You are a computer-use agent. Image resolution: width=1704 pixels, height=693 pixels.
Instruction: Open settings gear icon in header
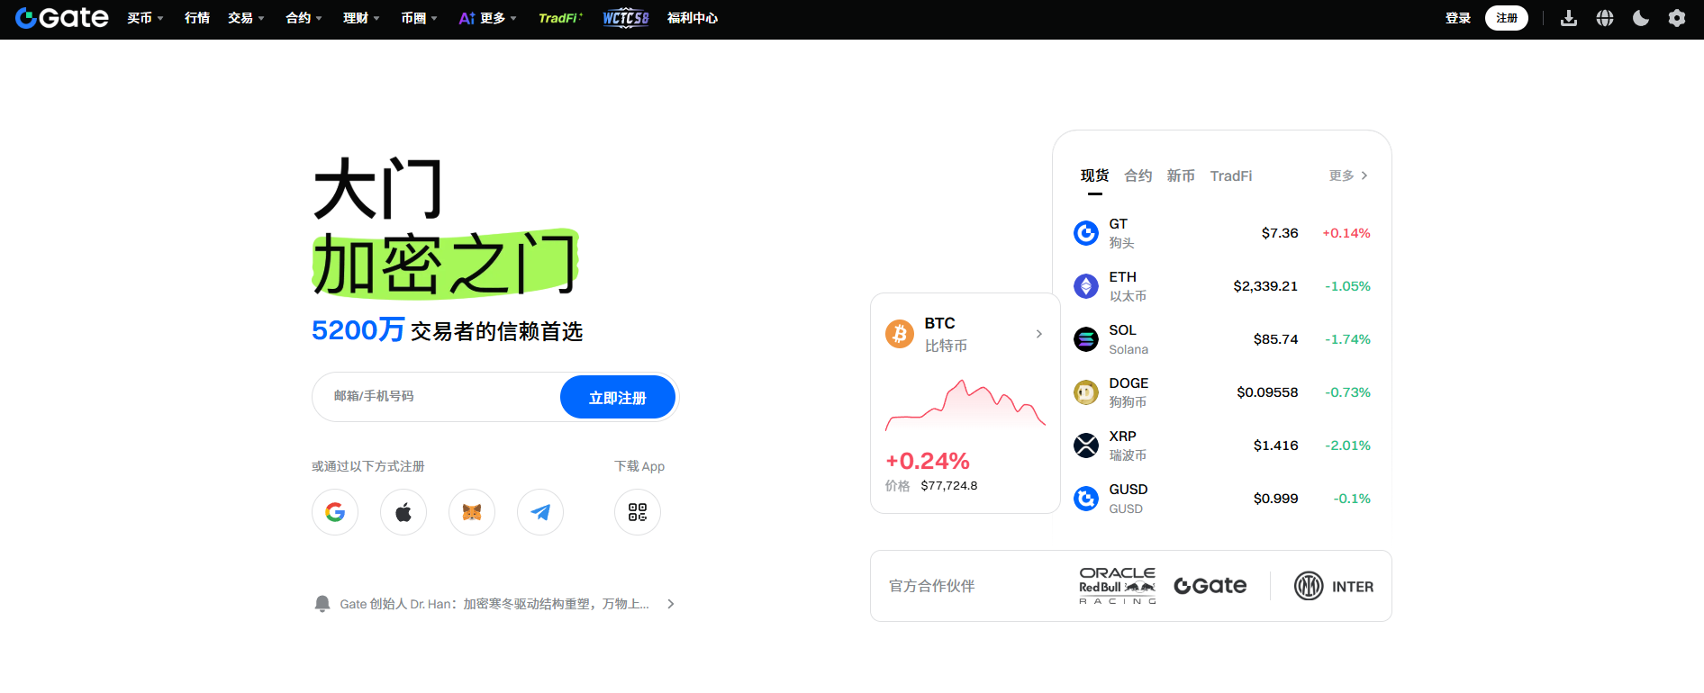(1677, 18)
